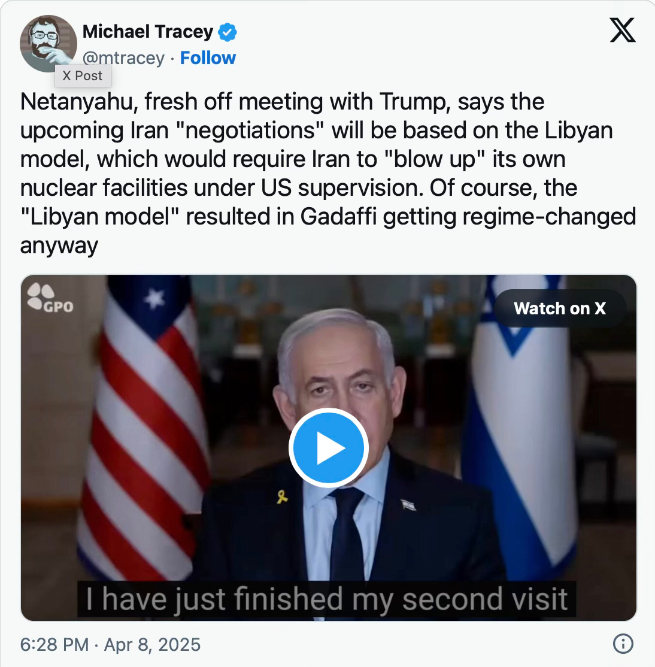Follow the @mtracey account

click(208, 58)
